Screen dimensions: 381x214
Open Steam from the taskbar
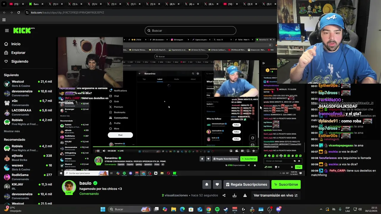pos(226,209)
